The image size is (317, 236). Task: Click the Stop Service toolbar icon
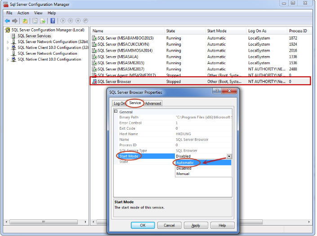coord(78,21)
